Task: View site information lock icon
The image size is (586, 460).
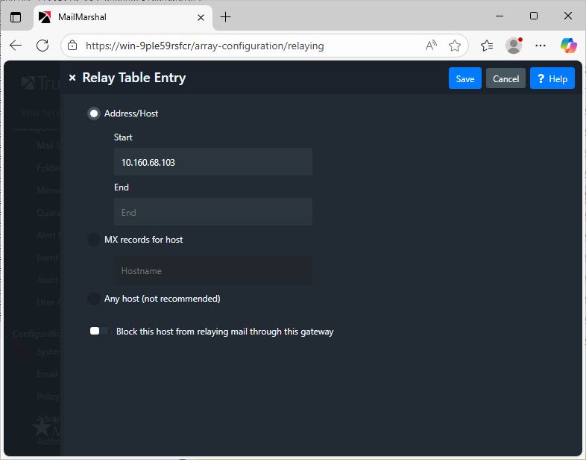Action: pyautogui.click(x=72, y=46)
